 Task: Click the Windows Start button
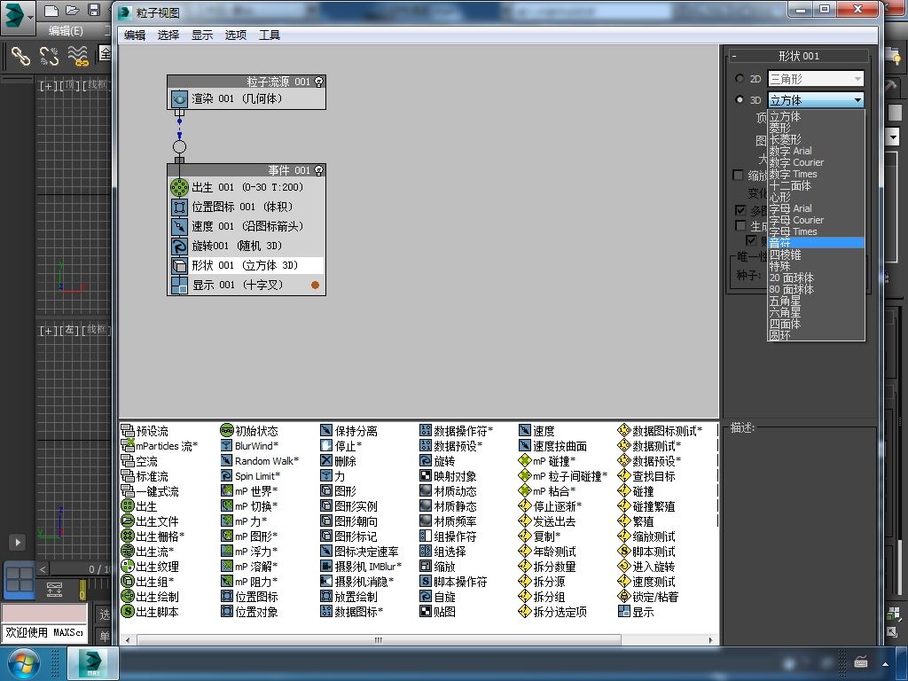pos(23,663)
